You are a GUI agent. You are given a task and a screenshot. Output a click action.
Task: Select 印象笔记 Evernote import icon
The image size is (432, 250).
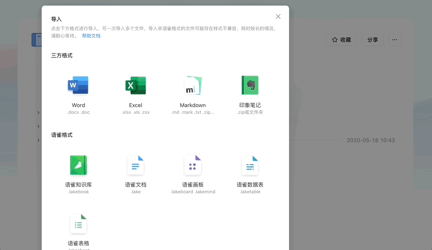coord(250,85)
